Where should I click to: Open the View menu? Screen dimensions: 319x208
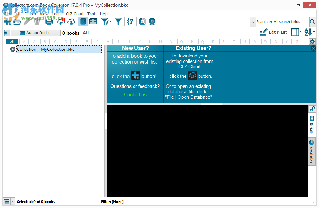click(44, 14)
